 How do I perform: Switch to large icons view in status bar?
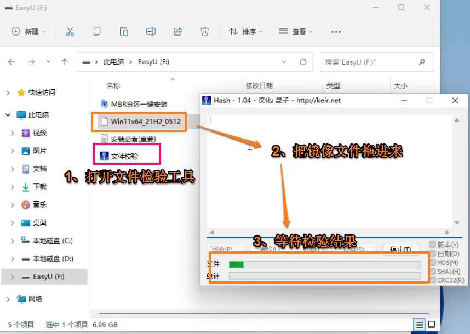coord(432,324)
